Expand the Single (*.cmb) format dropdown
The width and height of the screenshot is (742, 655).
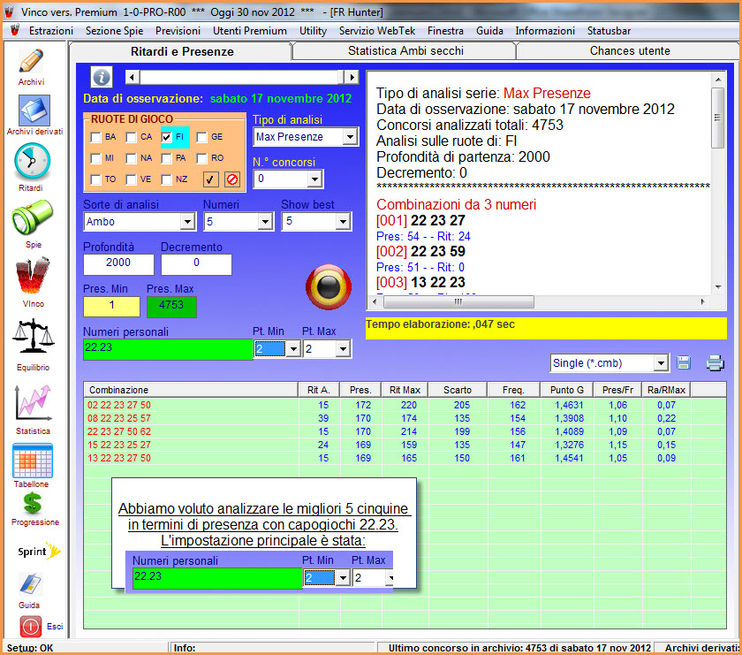pos(661,363)
